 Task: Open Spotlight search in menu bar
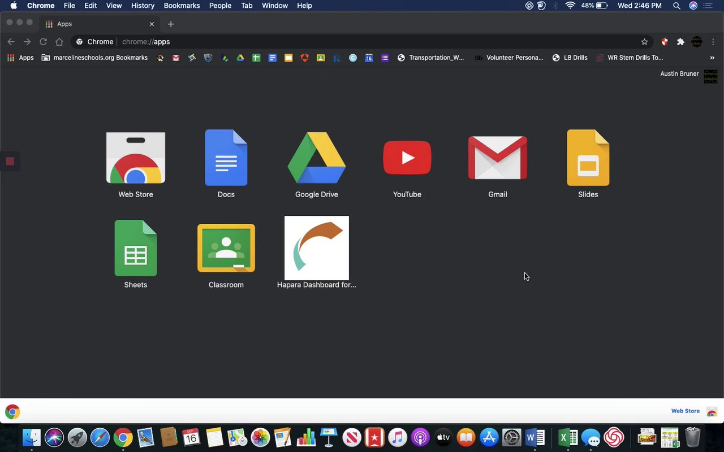point(676,6)
